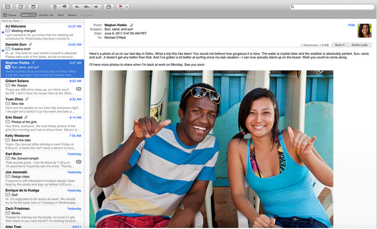This screenshot has height=229, width=377.
Task: Click the CC badge on Kelly Westover's email
Action: [8, 140]
